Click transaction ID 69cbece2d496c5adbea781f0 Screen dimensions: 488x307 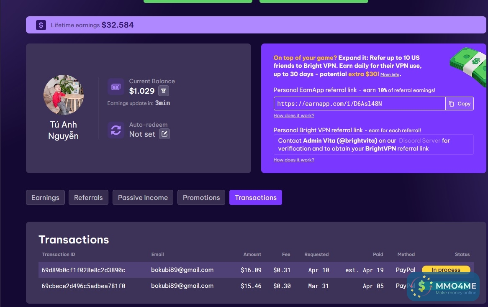83,286
